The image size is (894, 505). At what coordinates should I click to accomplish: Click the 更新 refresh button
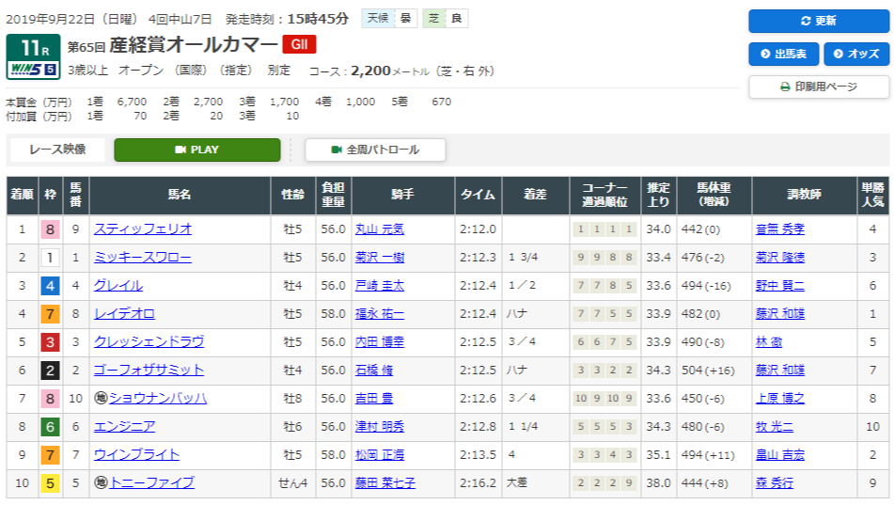coord(818,21)
